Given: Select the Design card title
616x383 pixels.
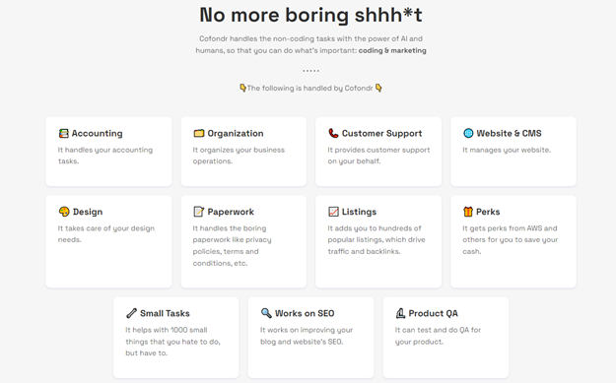Looking at the screenshot, I should [88, 212].
